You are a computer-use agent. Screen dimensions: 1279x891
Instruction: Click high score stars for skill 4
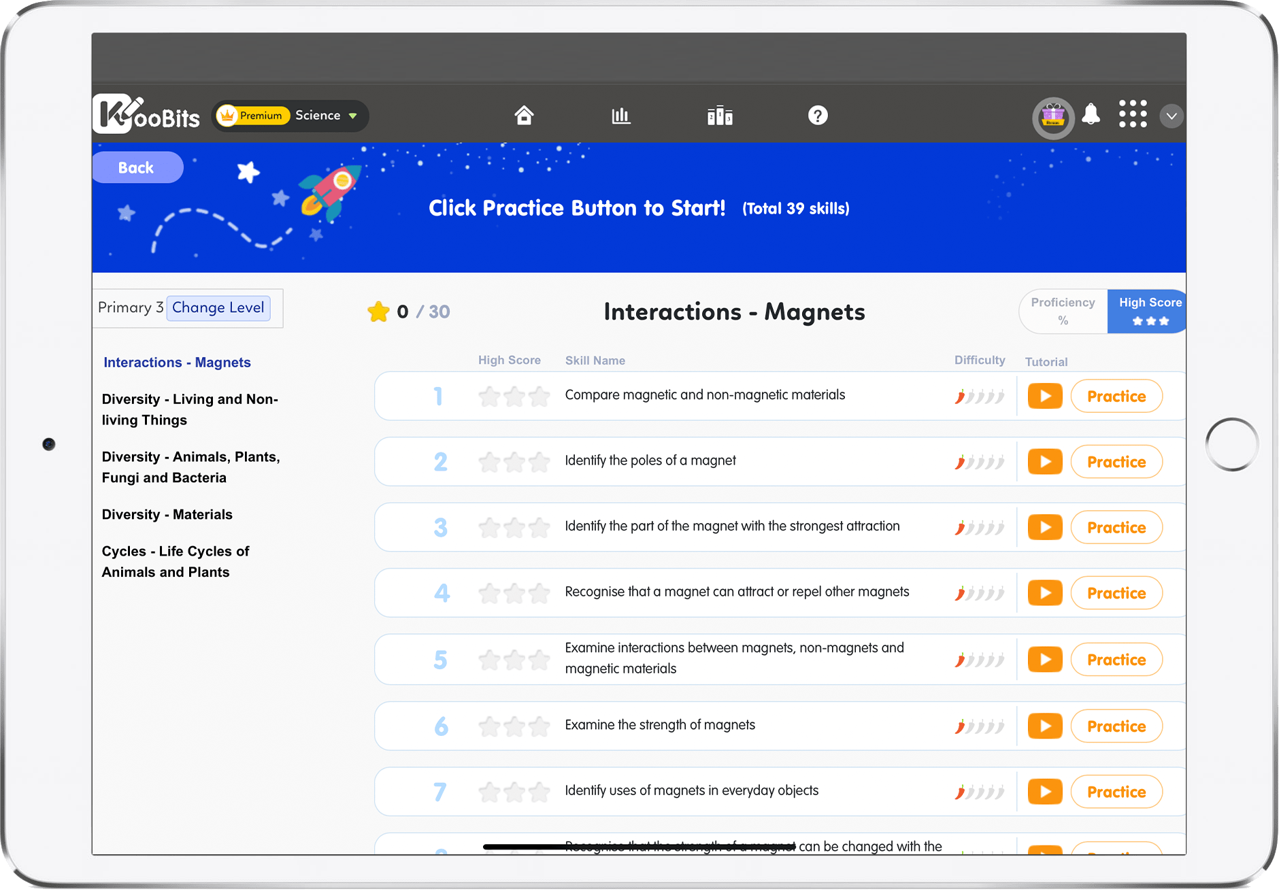tap(514, 593)
